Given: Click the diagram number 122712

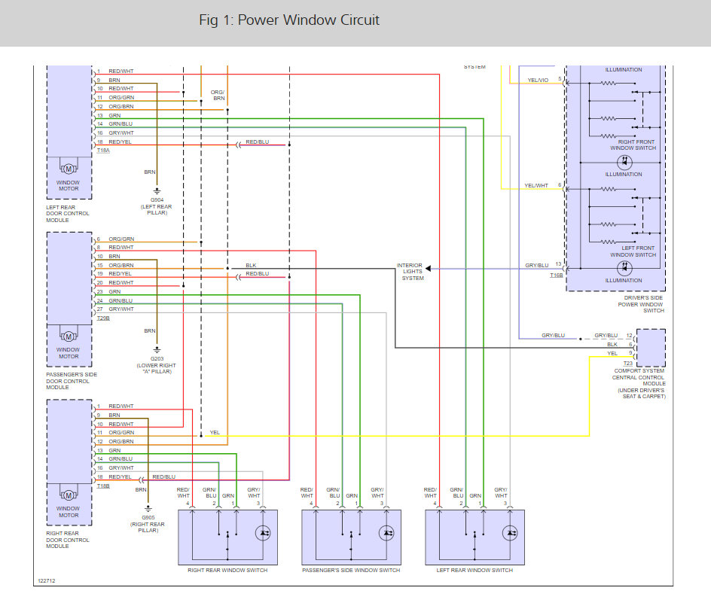Looking at the screenshot, I should coord(46,580).
